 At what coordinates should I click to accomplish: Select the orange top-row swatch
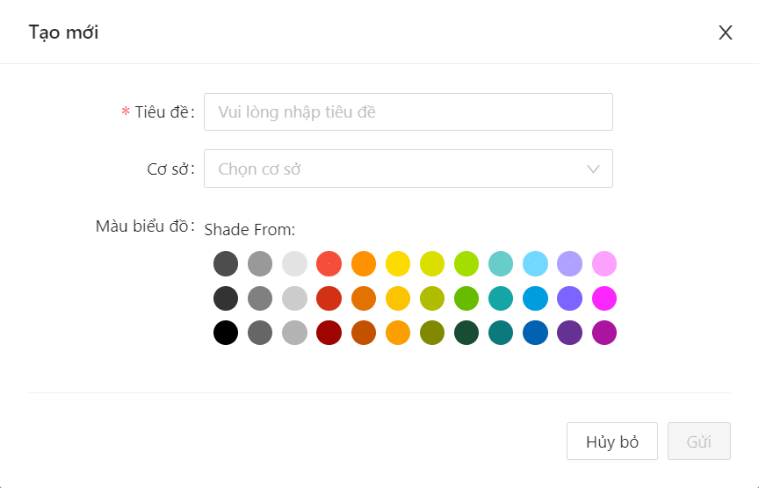click(x=364, y=263)
